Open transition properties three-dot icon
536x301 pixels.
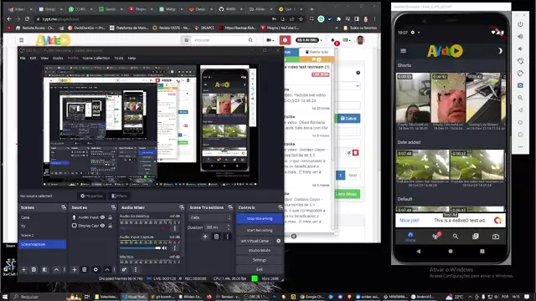point(227,237)
